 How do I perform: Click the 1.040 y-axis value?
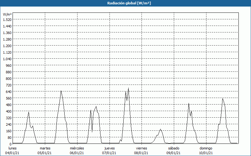click(7, 59)
